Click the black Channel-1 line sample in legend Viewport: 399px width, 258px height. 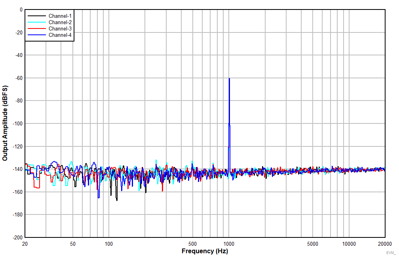click(x=36, y=17)
